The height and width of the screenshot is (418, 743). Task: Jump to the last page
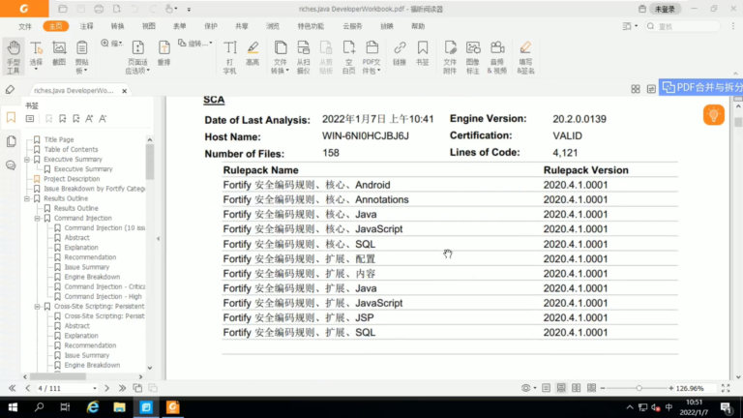coord(122,388)
